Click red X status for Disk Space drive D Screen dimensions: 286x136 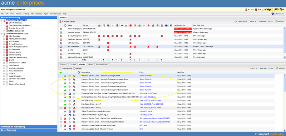pyautogui.click(x=65, y=108)
